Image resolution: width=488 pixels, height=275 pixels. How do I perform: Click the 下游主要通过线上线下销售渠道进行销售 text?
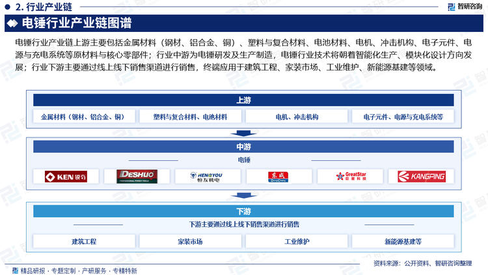pyautogui.click(x=244, y=224)
